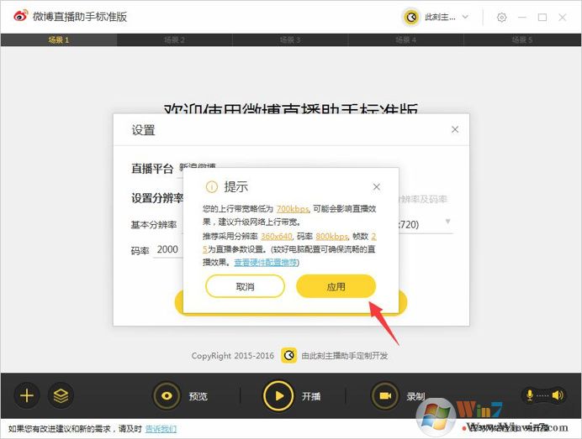Viewport: 582px width, 439px height.
Task: Start recording with the 录制 camera icon
Action: 385,396
